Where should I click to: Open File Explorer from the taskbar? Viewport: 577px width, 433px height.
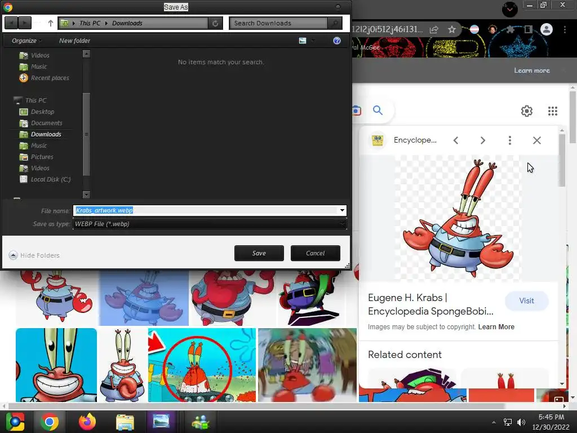tap(125, 422)
